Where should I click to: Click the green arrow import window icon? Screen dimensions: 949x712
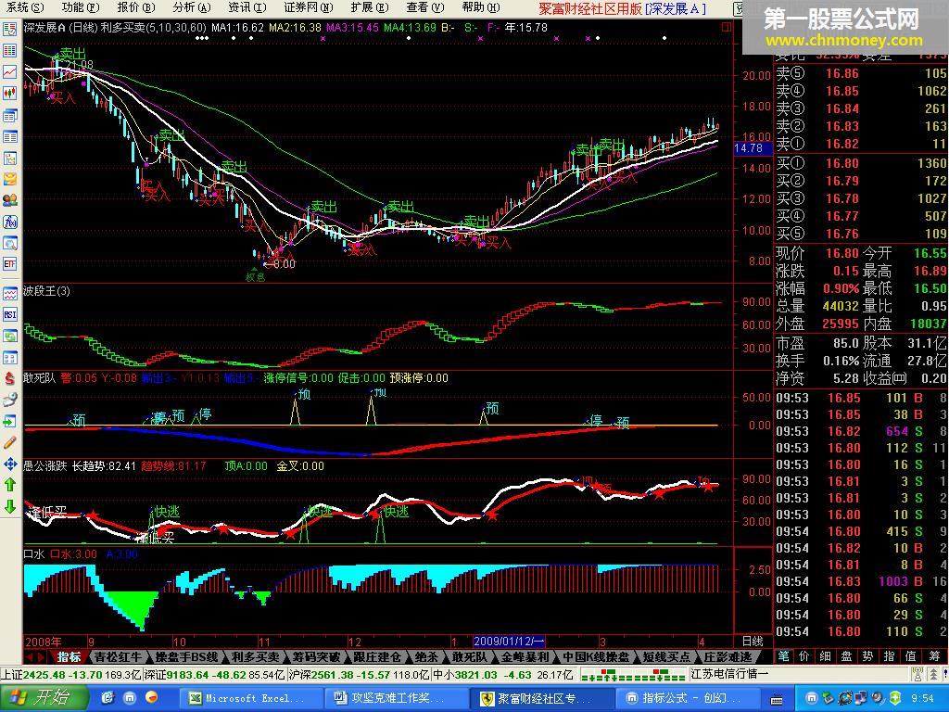coord(9,421)
